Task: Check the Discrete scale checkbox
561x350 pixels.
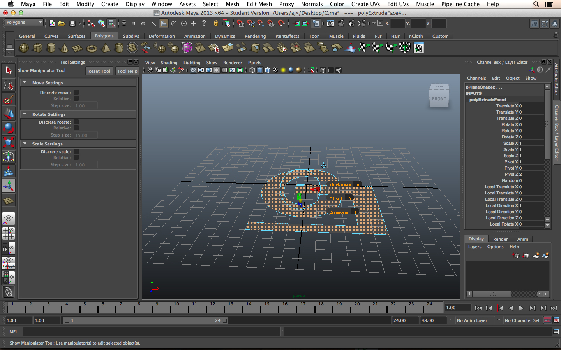Action: (76, 152)
